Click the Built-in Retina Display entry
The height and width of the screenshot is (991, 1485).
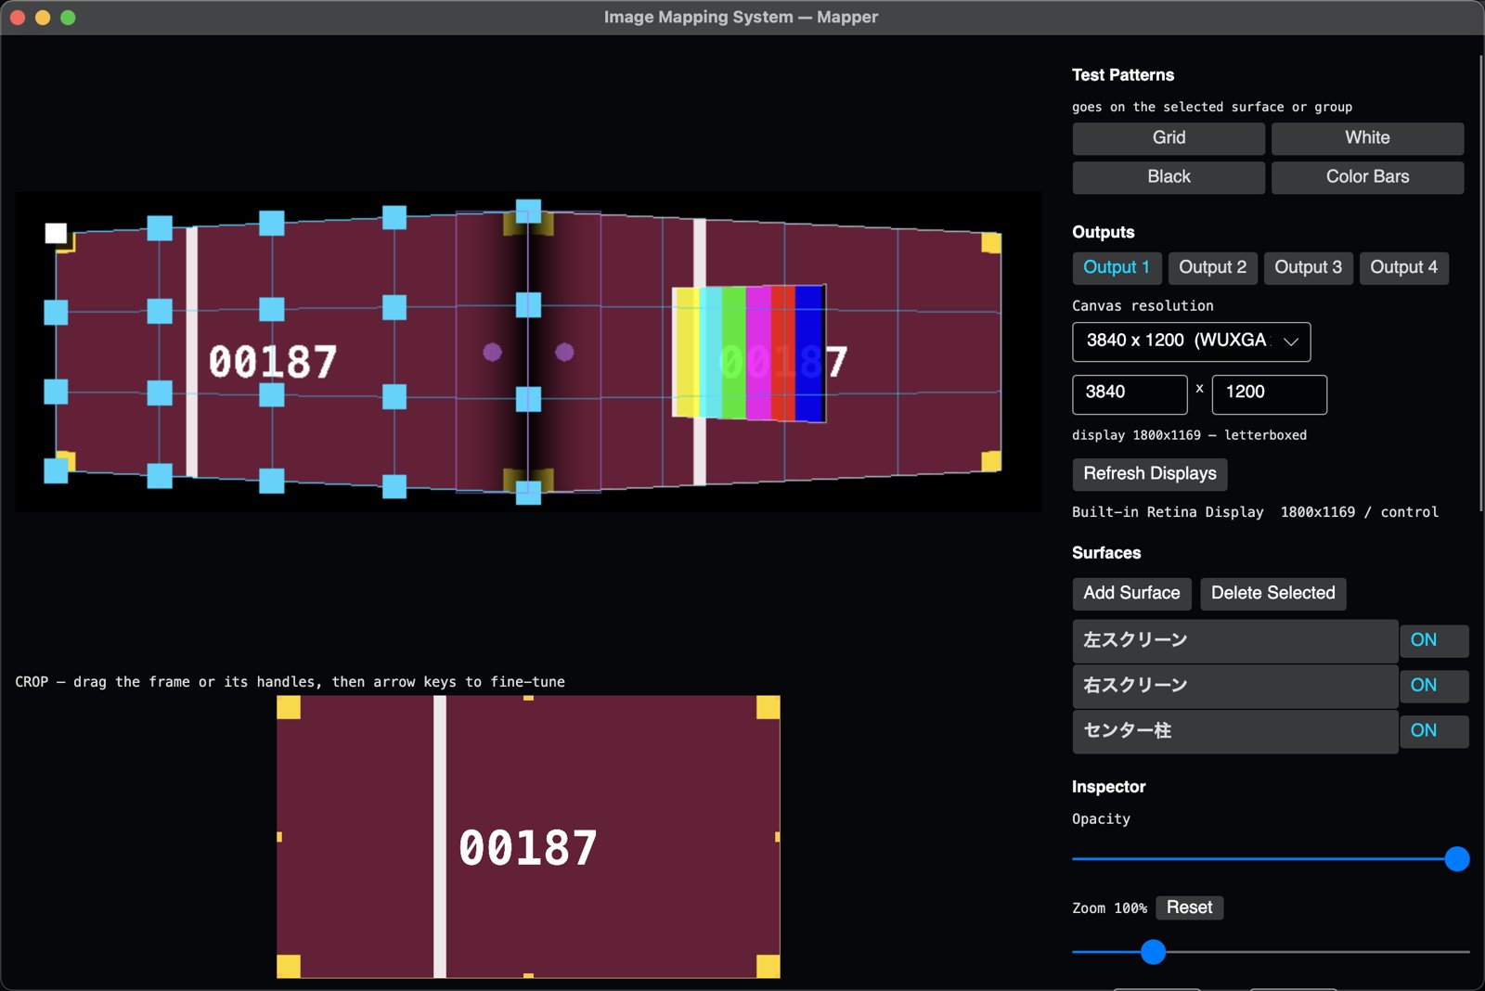pyautogui.click(x=1255, y=512)
